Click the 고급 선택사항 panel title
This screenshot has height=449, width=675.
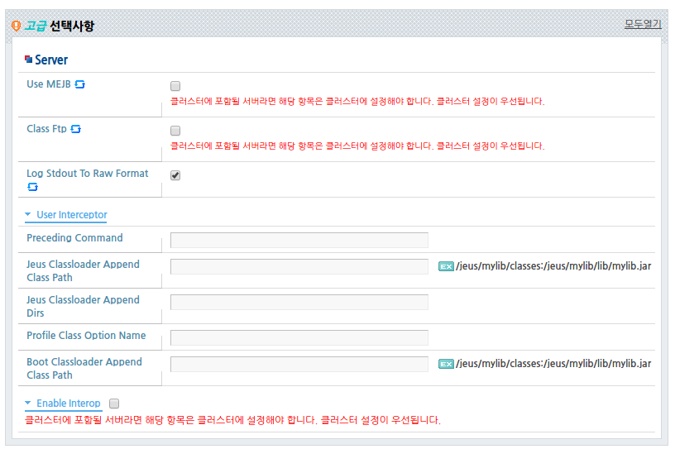pyautogui.click(x=59, y=26)
